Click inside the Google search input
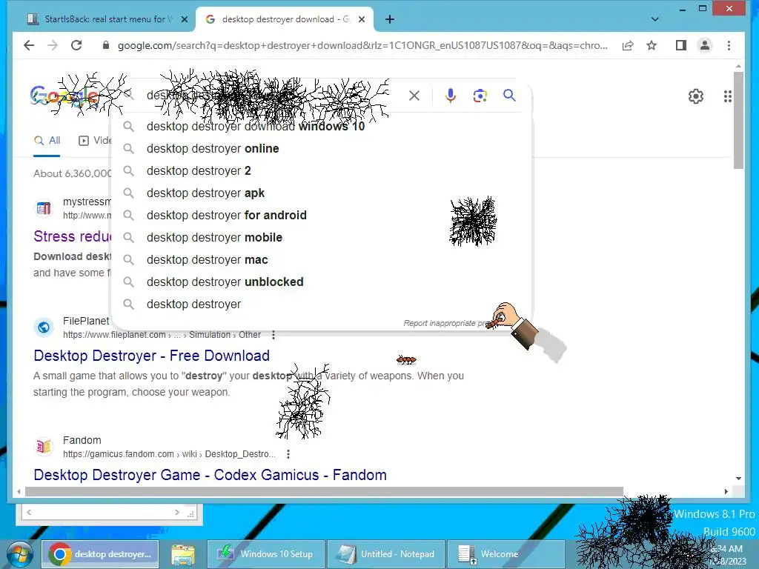 271,96
